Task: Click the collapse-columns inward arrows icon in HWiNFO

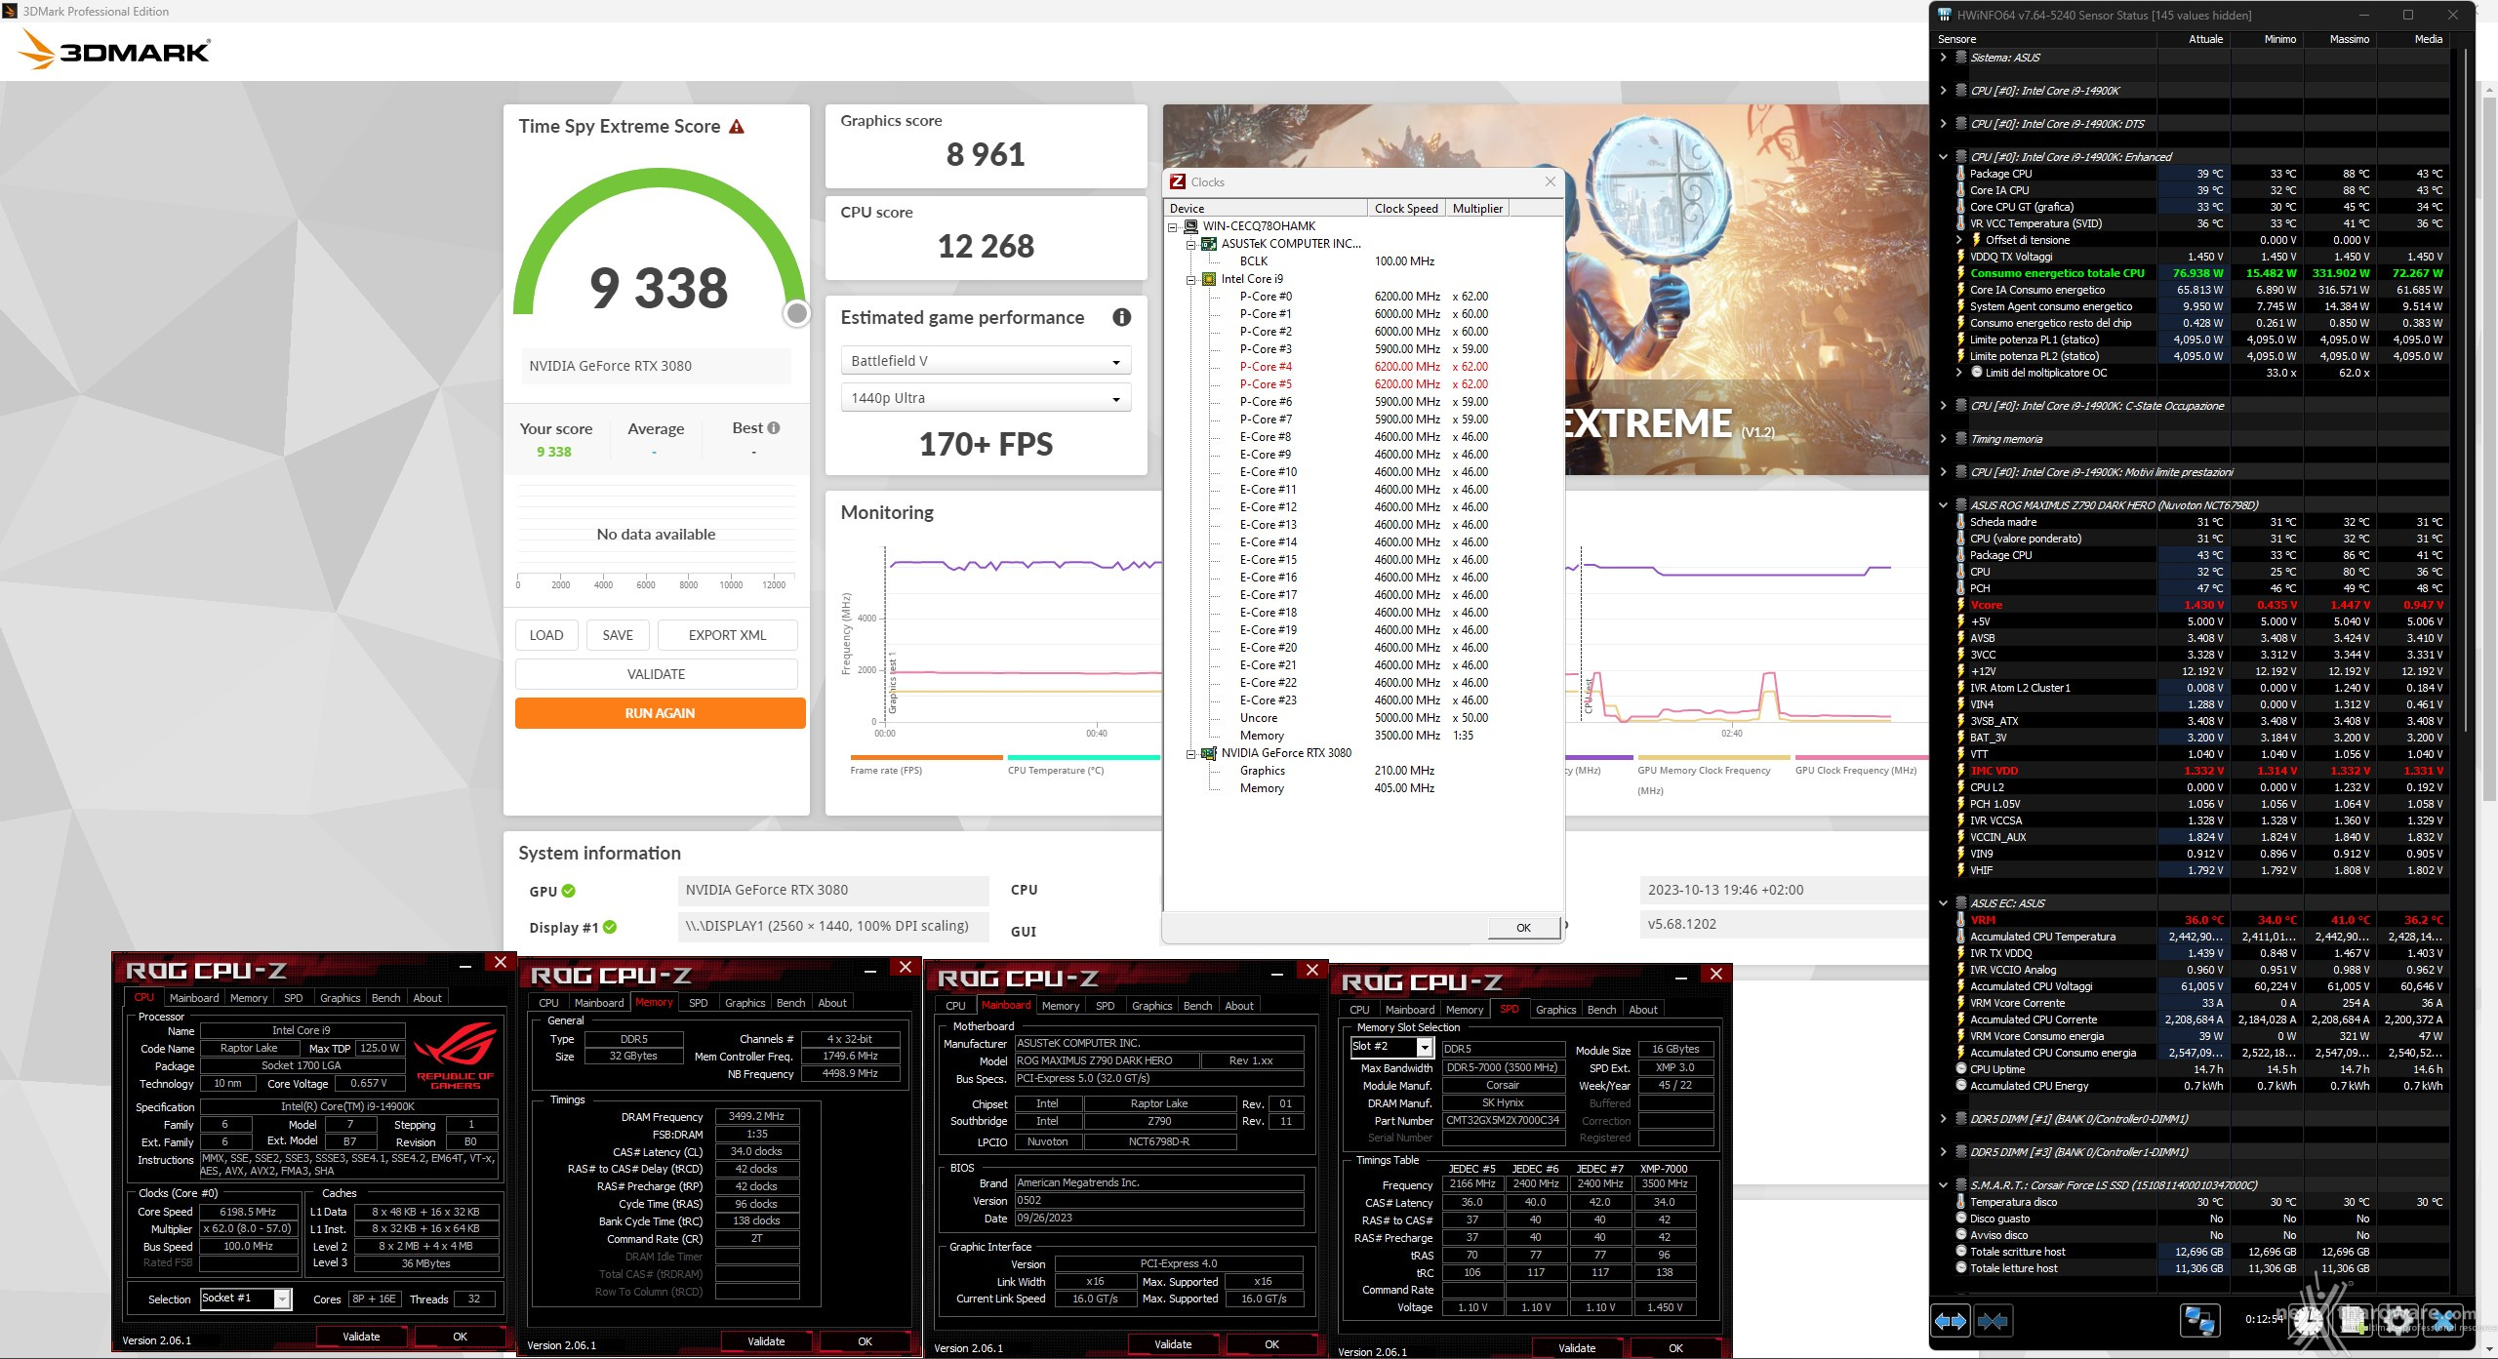Action: click(x=1993, y=1321)
